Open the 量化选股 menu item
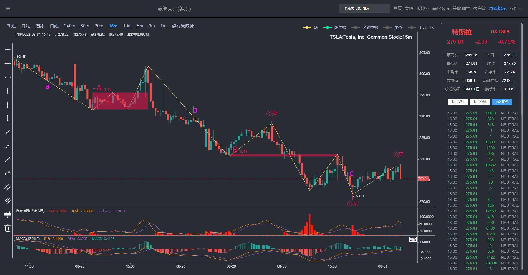 [x=441, y=9]
